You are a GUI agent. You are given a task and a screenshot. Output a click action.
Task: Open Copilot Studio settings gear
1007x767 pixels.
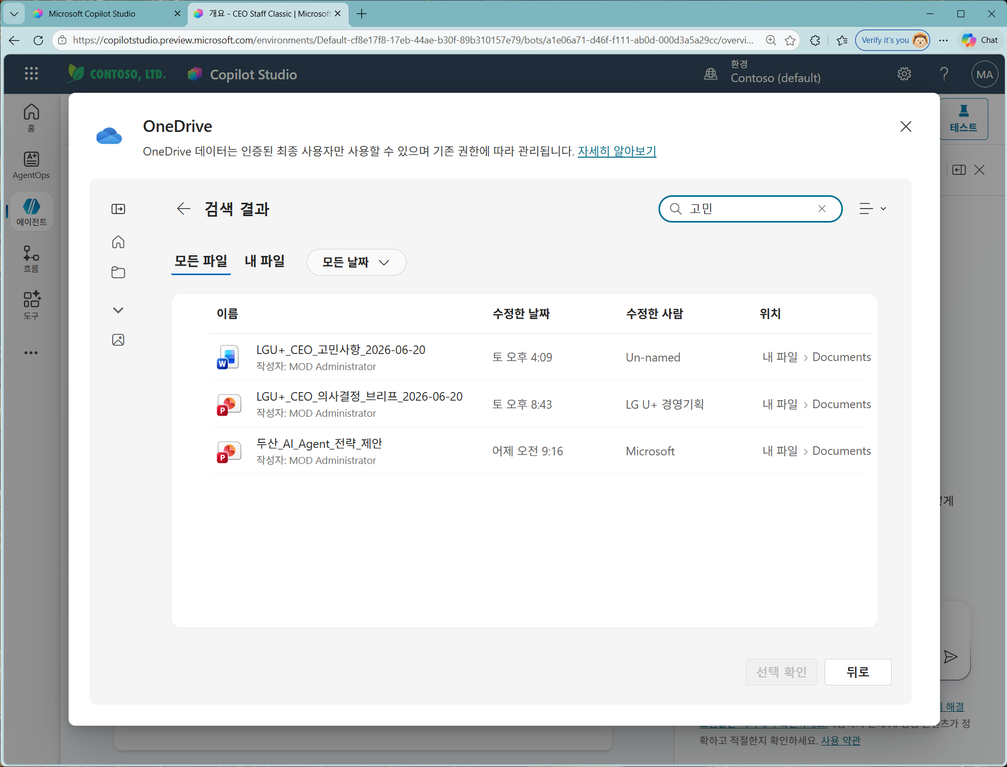tap(904, 74)
